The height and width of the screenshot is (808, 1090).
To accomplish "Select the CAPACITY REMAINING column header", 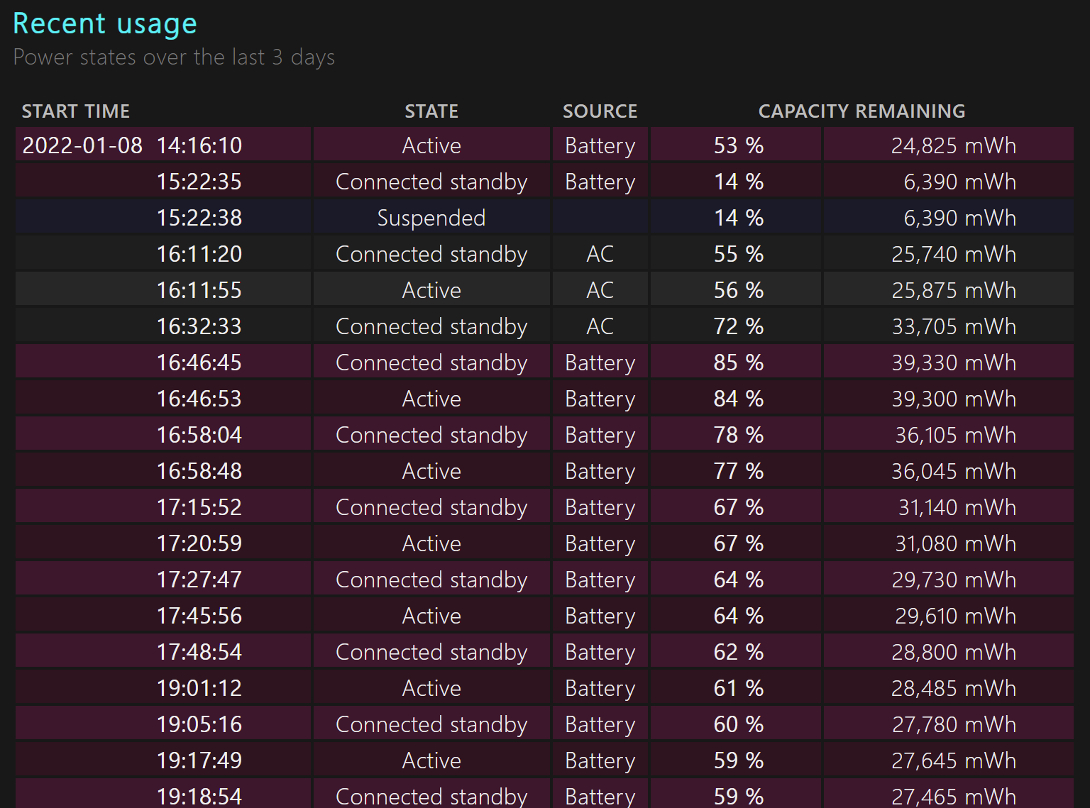I will pos(862,111).
